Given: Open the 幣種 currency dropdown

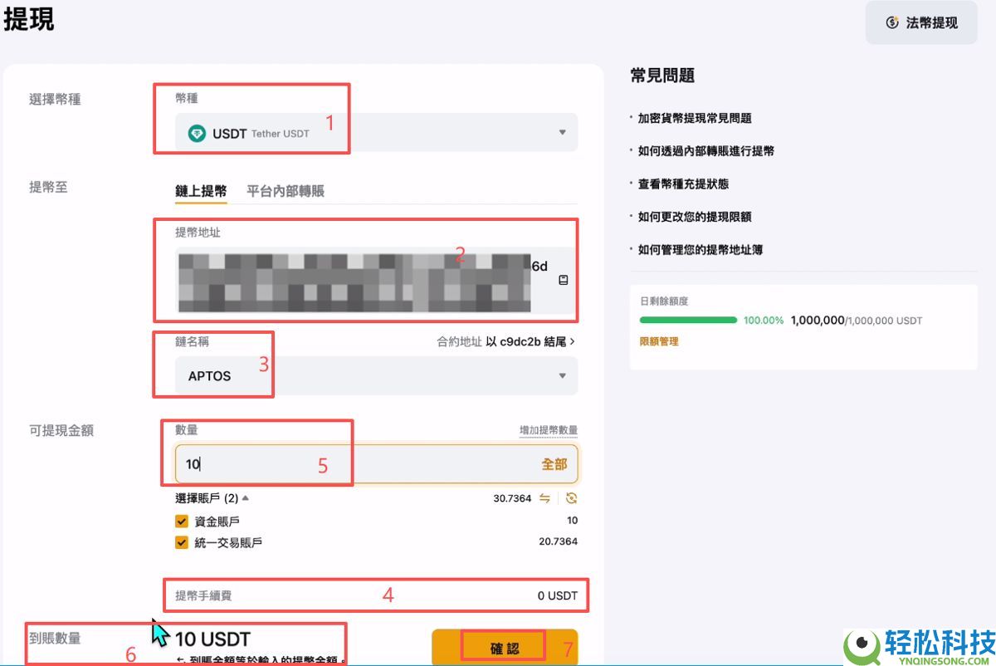Looking at the screenshot, I should 564,132.
